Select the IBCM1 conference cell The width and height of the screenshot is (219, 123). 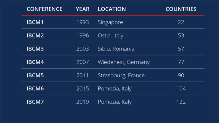click(x=35, y=22)
